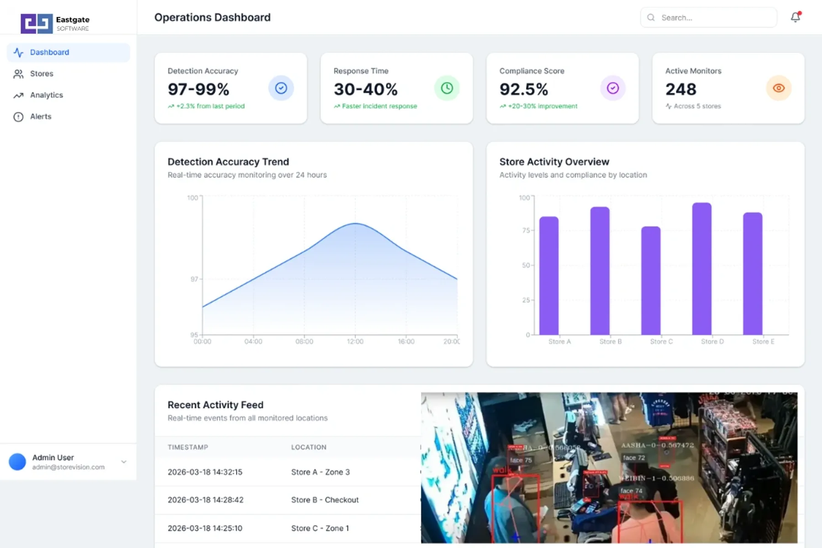This screenshot has height=548, width=822.
Task: Click the notification bell icon
Action: tap(795, 17)
